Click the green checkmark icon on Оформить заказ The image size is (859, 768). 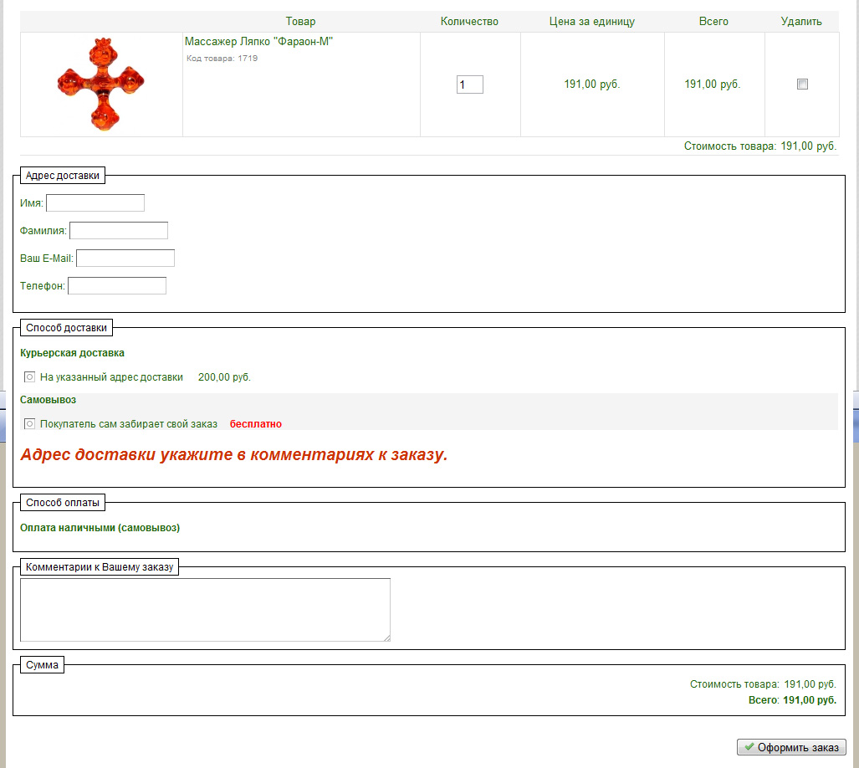tap(749, 746)
